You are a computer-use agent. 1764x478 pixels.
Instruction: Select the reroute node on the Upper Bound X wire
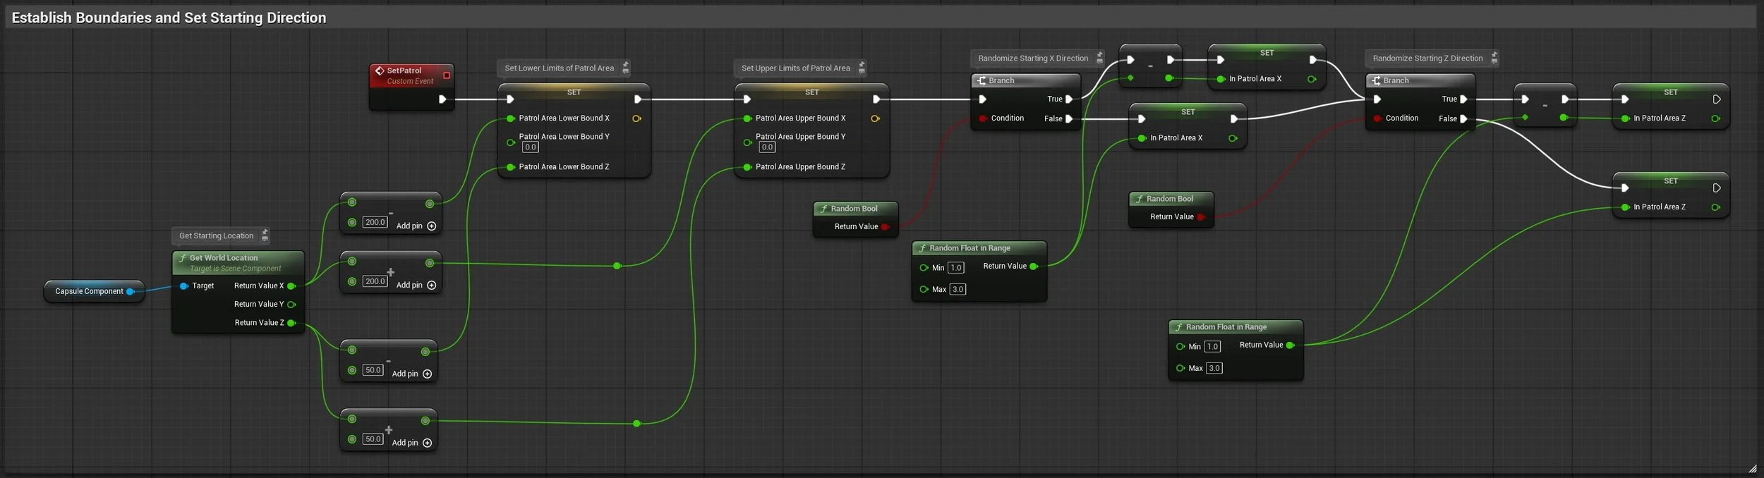[x=617, y=266]
